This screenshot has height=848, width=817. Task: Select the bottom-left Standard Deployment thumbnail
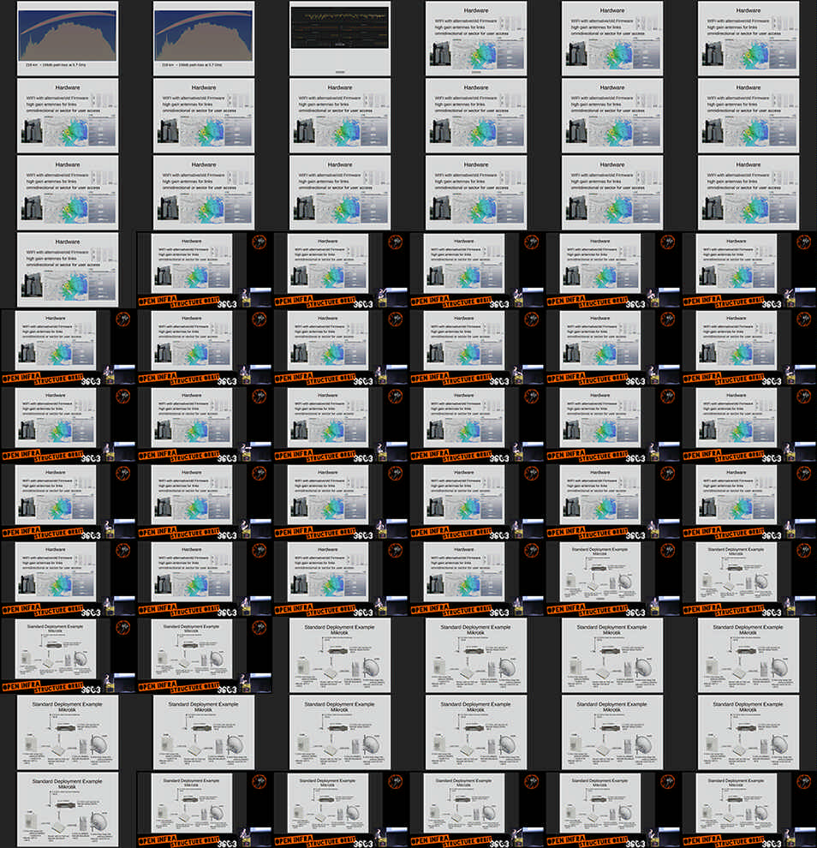(x=68, y=809)
